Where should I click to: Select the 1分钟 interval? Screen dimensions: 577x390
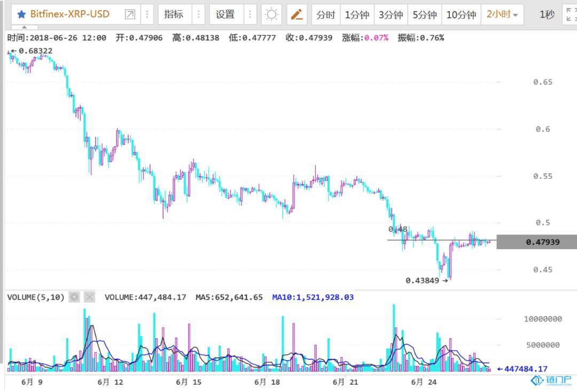pyautogui.click(x=357, y=15)
